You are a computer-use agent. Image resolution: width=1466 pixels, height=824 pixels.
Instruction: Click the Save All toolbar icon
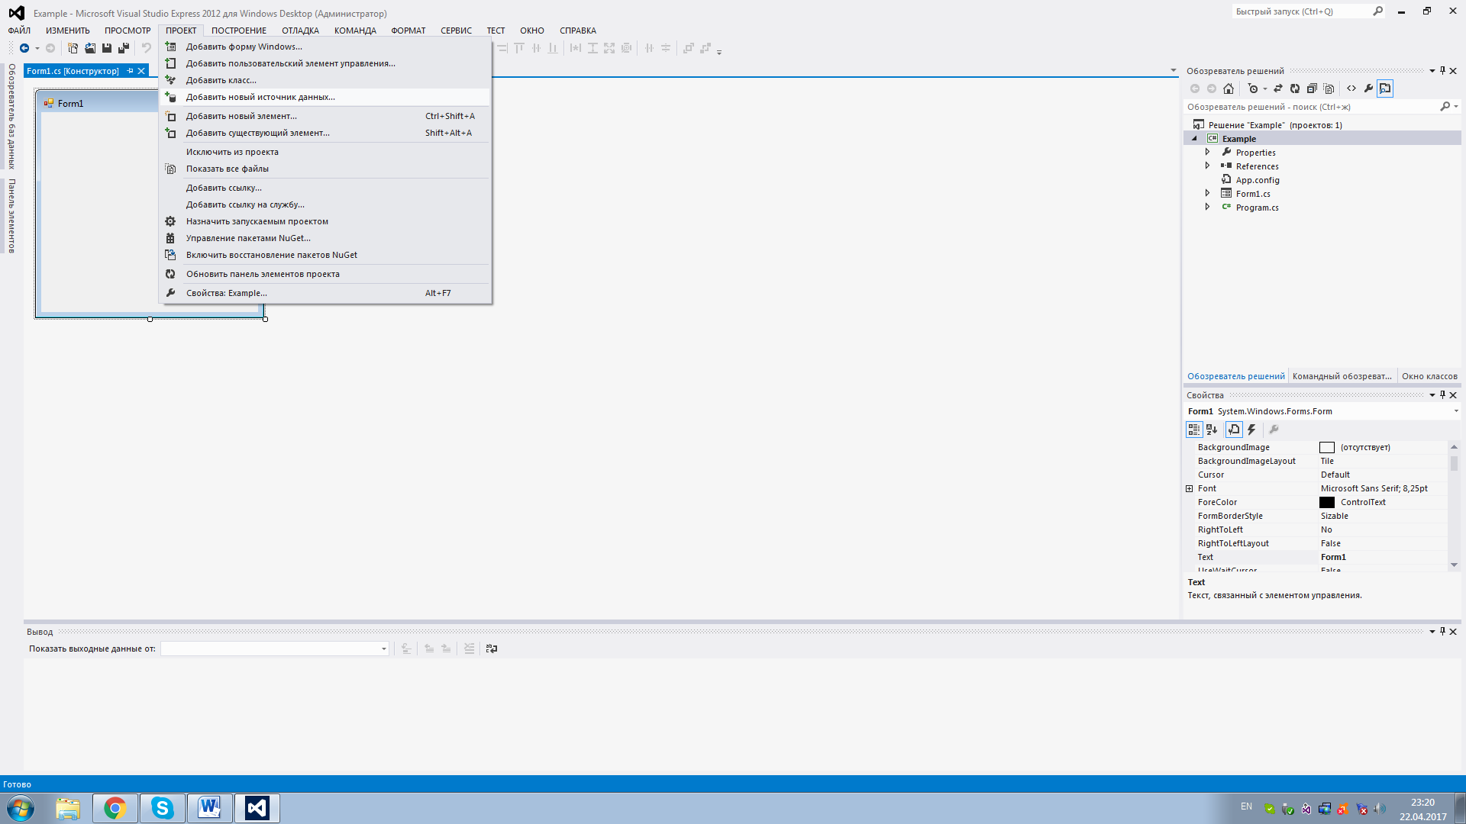124,48
